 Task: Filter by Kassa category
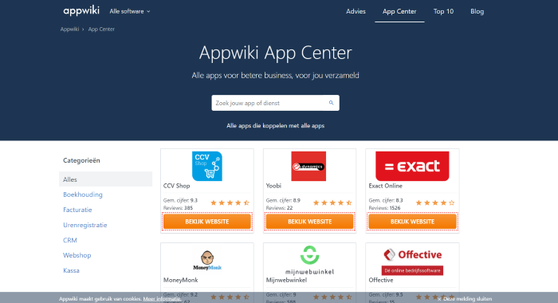71,270
